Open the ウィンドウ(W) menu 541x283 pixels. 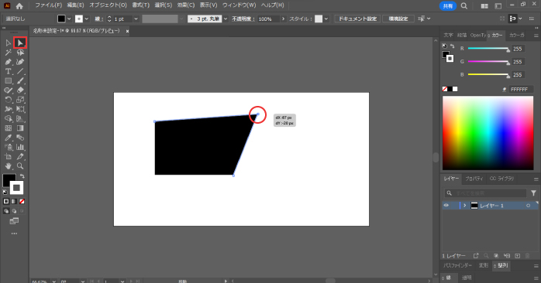(239, 5)
